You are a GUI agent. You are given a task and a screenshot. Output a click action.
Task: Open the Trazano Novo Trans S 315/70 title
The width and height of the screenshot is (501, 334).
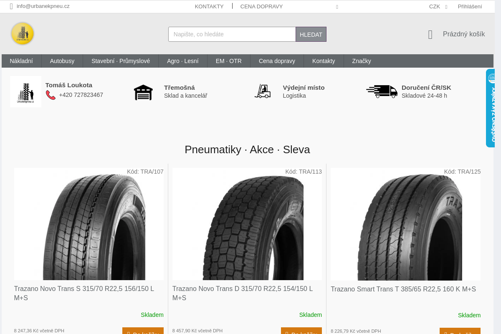[84, 293]
